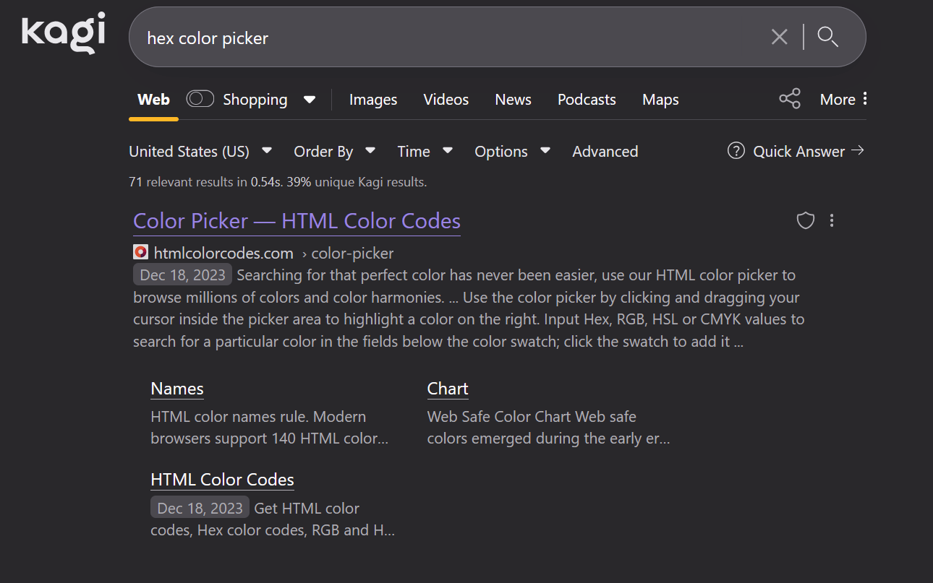Screen dimensions: 933x583
Task: Click the Advanced search link
Action: click(x=605, y=151)
